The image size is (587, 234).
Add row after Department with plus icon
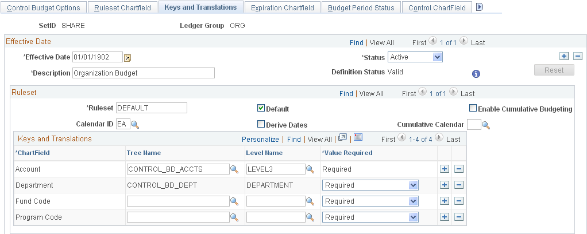click(x=445, y=185)
